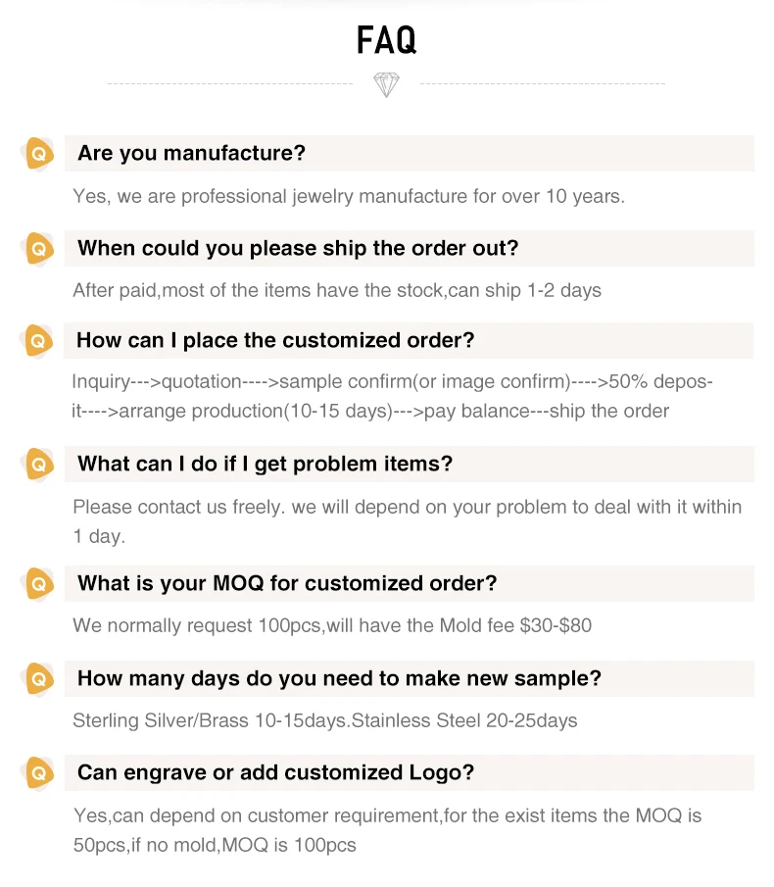The width and height of the screenshot is (774, 887).
Task: Click the Q icon beside the customized Logo question
Action: (x=38, y=772)
